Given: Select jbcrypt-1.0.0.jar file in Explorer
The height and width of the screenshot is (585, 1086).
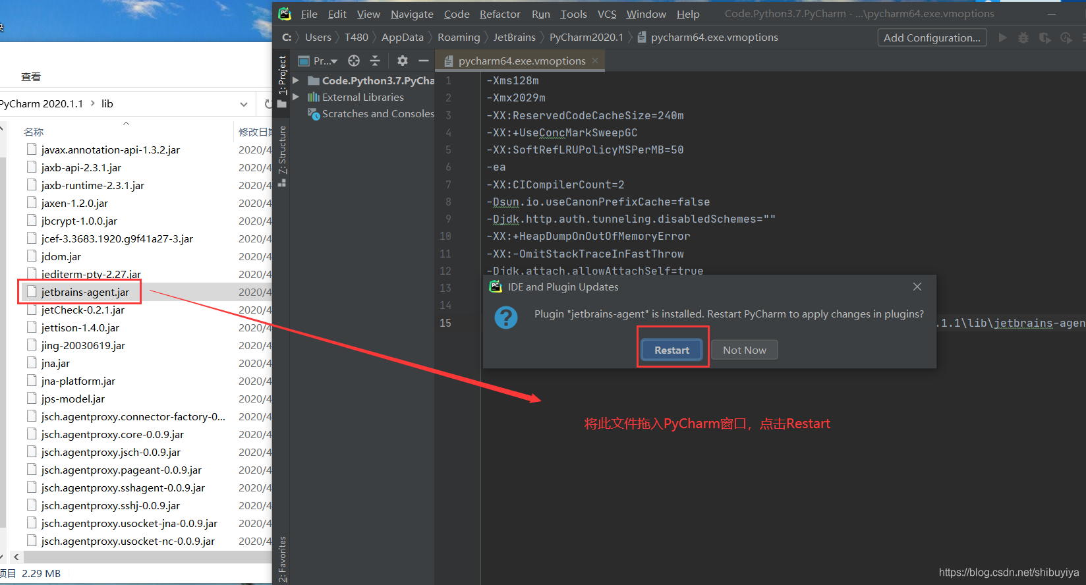Looking at the screenshot, I should (79, 221).
